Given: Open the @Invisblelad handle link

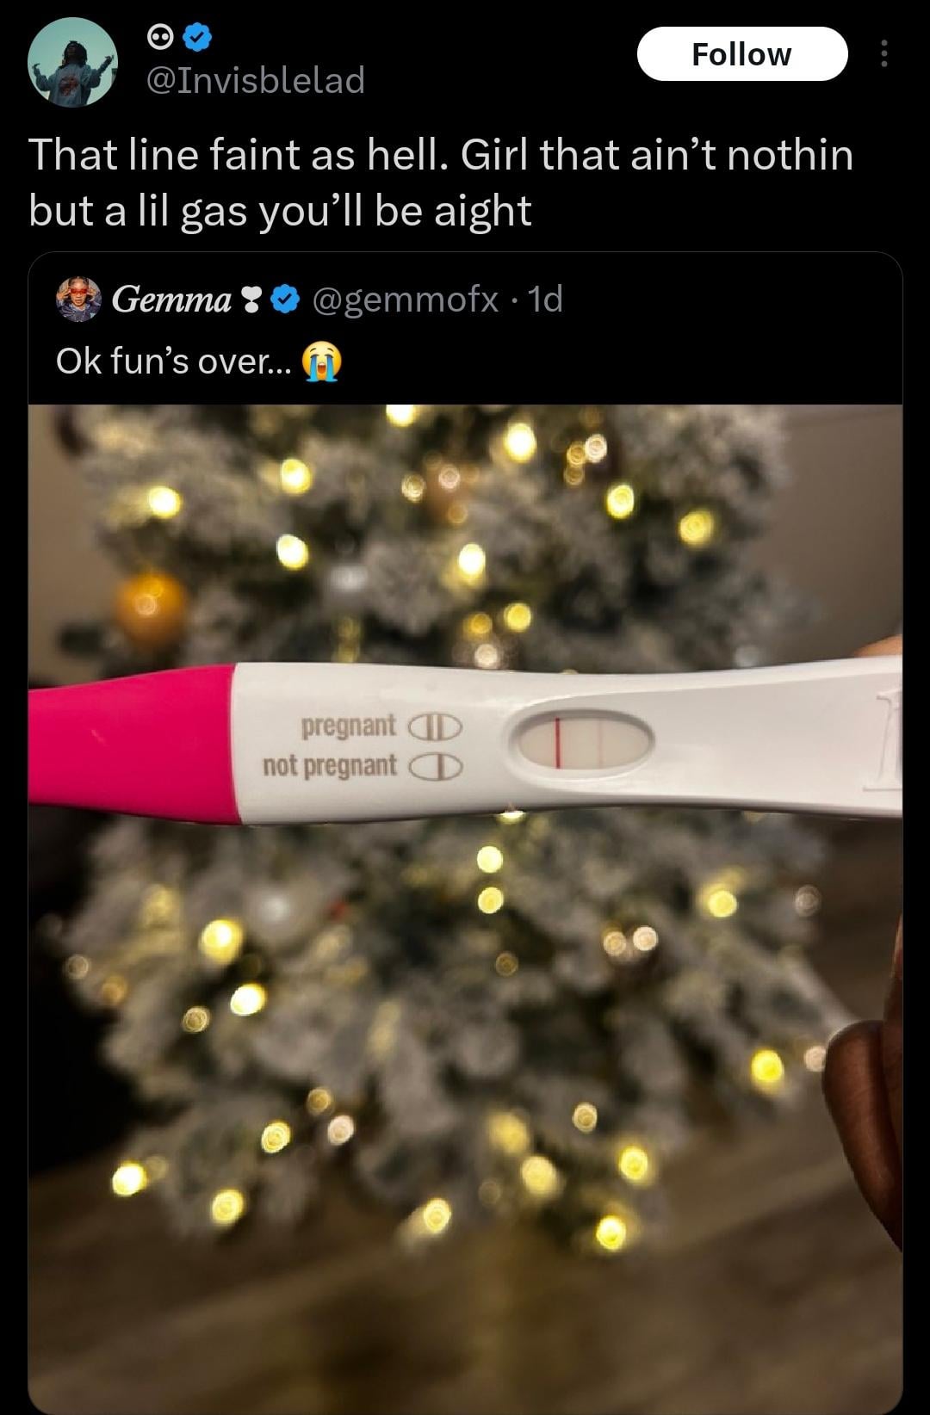Looking at the screenshot, I should point(256,80).
